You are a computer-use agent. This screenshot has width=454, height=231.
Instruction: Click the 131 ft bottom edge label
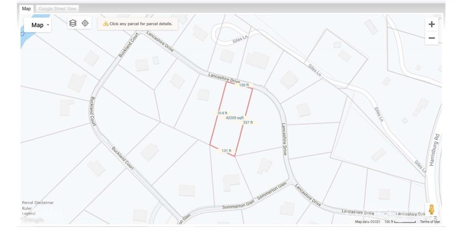click(x=226, y=151)
